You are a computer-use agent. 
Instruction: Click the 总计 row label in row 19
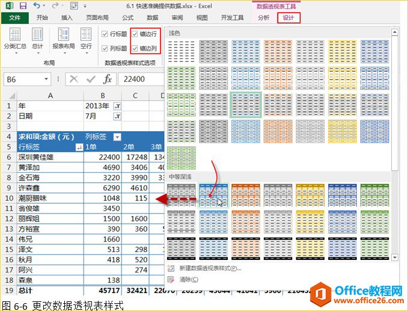50,291
